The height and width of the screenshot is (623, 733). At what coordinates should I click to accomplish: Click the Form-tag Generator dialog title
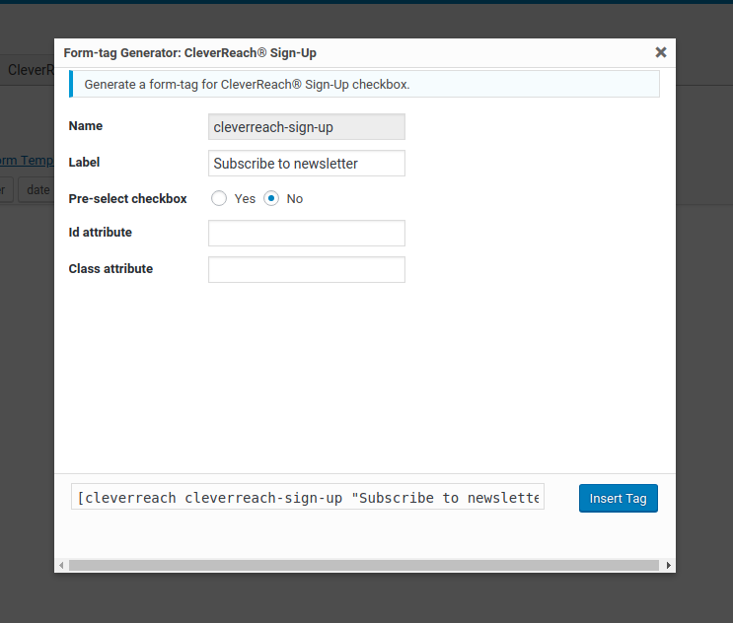click(189, 52)
